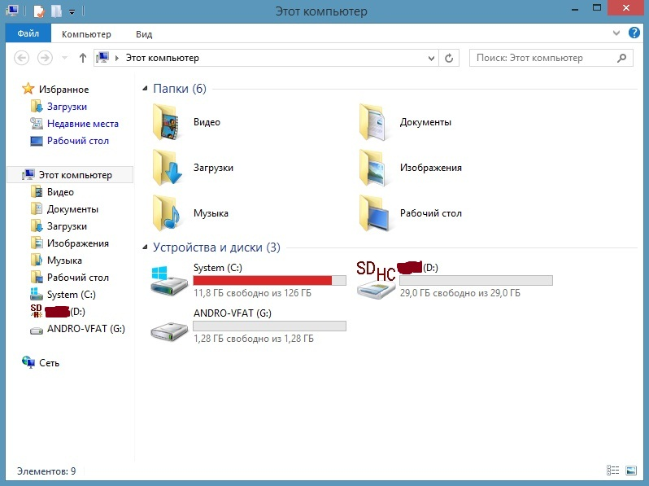Open the Файл menu tab
Image resolution: width=649 pixels, height=486 pixels.
(x=28, y=34)
